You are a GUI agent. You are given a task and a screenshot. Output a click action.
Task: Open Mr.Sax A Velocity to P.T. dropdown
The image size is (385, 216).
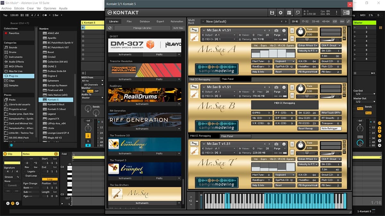pyautogui.click(x=308, y=51)
